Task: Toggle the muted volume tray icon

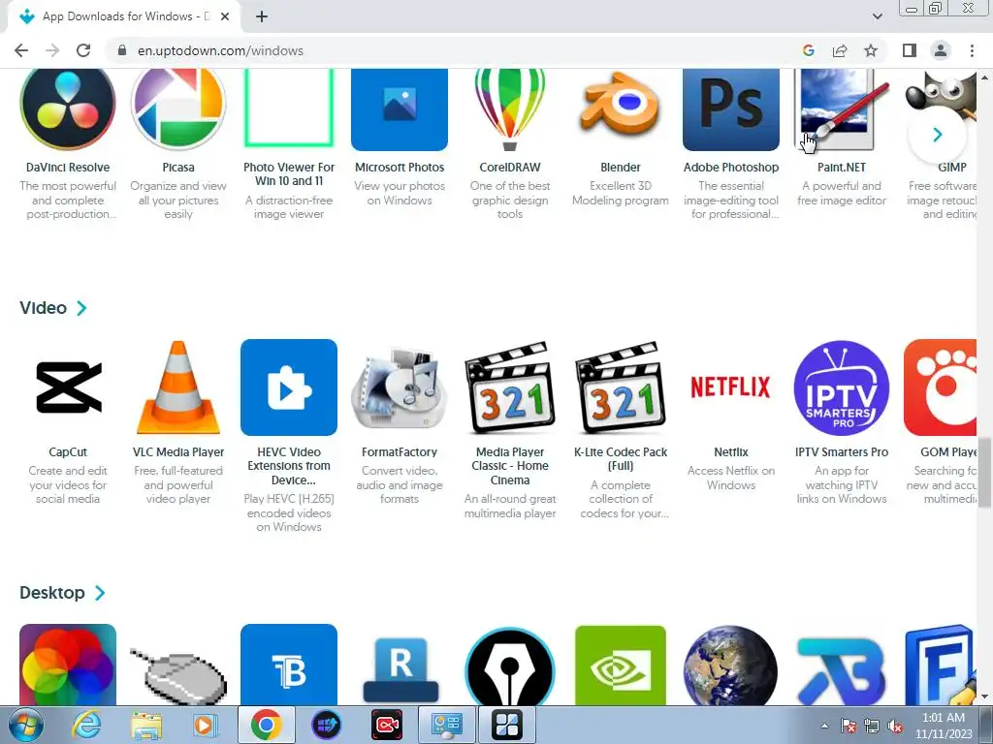Action: pos(895,727)
